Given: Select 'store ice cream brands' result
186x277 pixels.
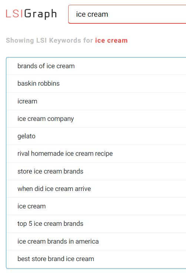Looking at the screenshot, I should (x=96, y=171).
